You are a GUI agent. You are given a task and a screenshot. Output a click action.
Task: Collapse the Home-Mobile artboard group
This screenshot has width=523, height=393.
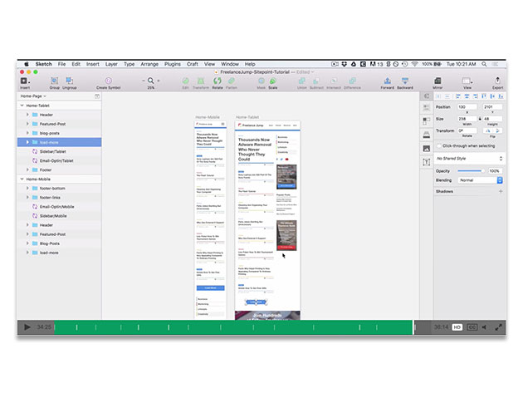(22, 179)
